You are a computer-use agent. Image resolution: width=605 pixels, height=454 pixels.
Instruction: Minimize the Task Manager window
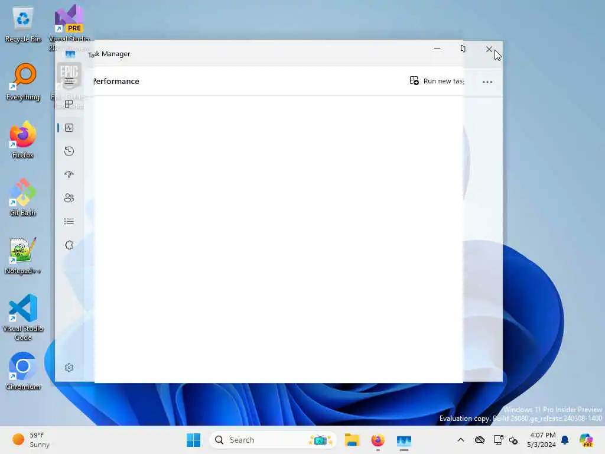pyautogui.click(x=437, y=48)
